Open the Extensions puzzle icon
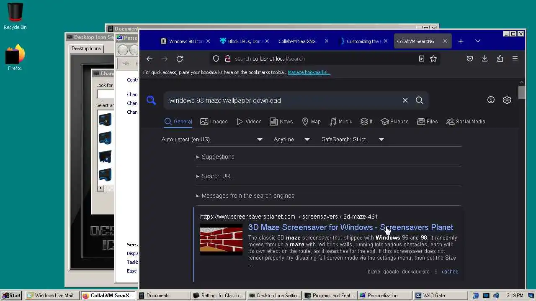The height and width of the screenshot is (301, 536). coord(500,59)
